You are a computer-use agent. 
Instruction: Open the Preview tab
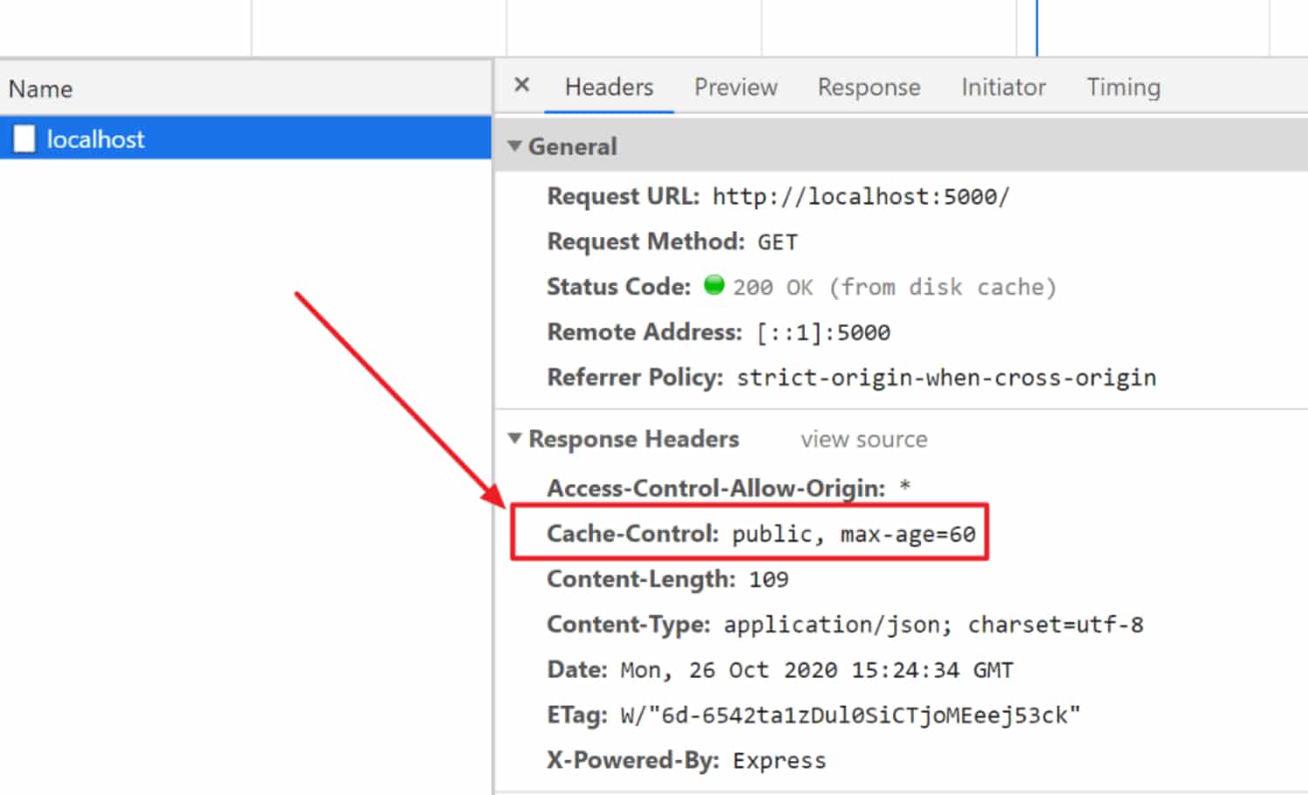click(735, 86)
